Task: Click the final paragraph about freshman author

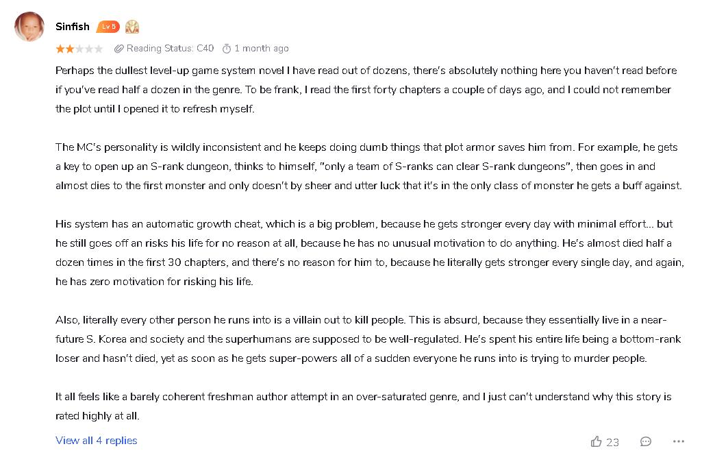Action: (363, 406)
